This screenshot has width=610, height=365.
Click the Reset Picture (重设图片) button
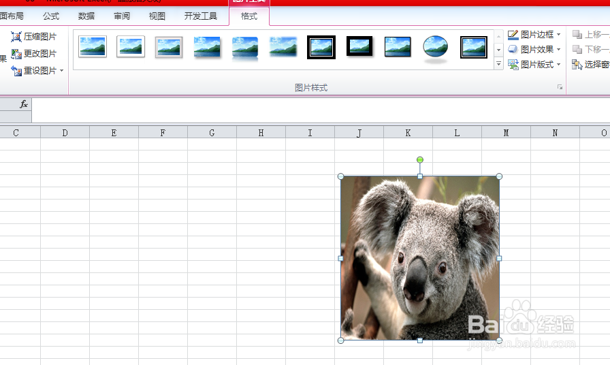click(33, 71)
